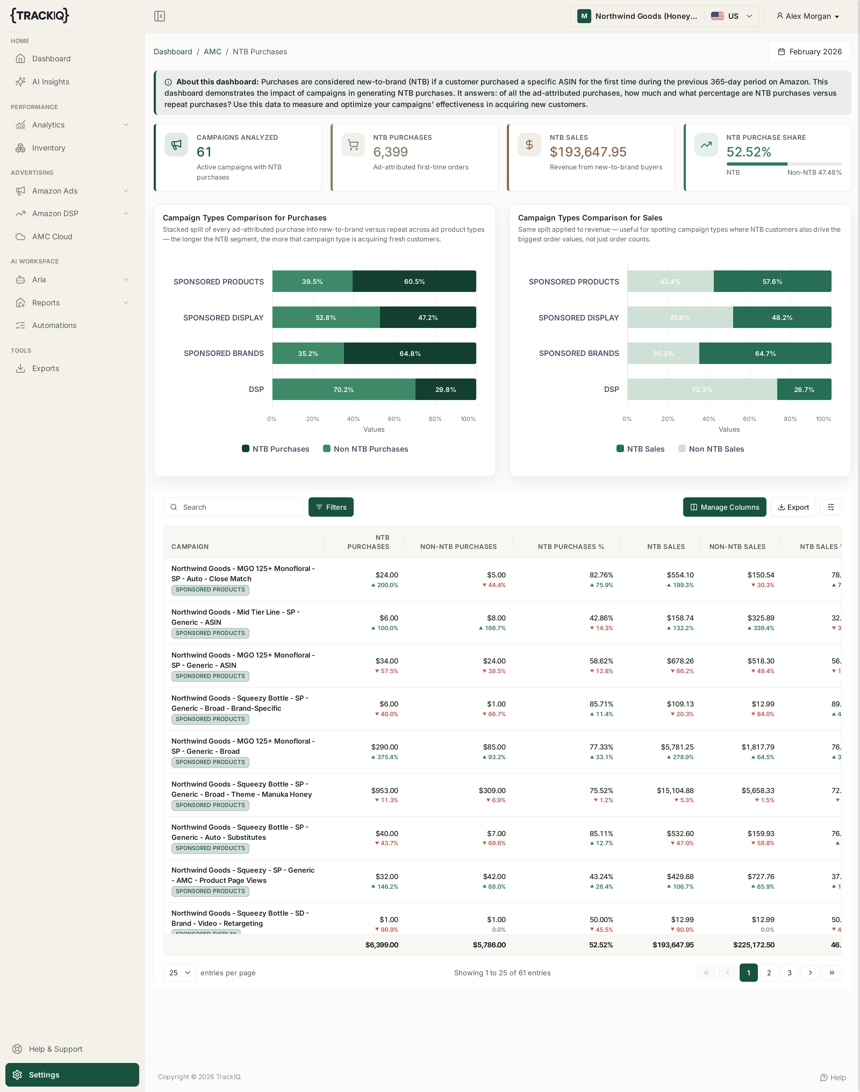This screenshot has width=860, height=1092.
Task: Click the trend icon on NTB Purchase Share card
Action: coord(706,145)
